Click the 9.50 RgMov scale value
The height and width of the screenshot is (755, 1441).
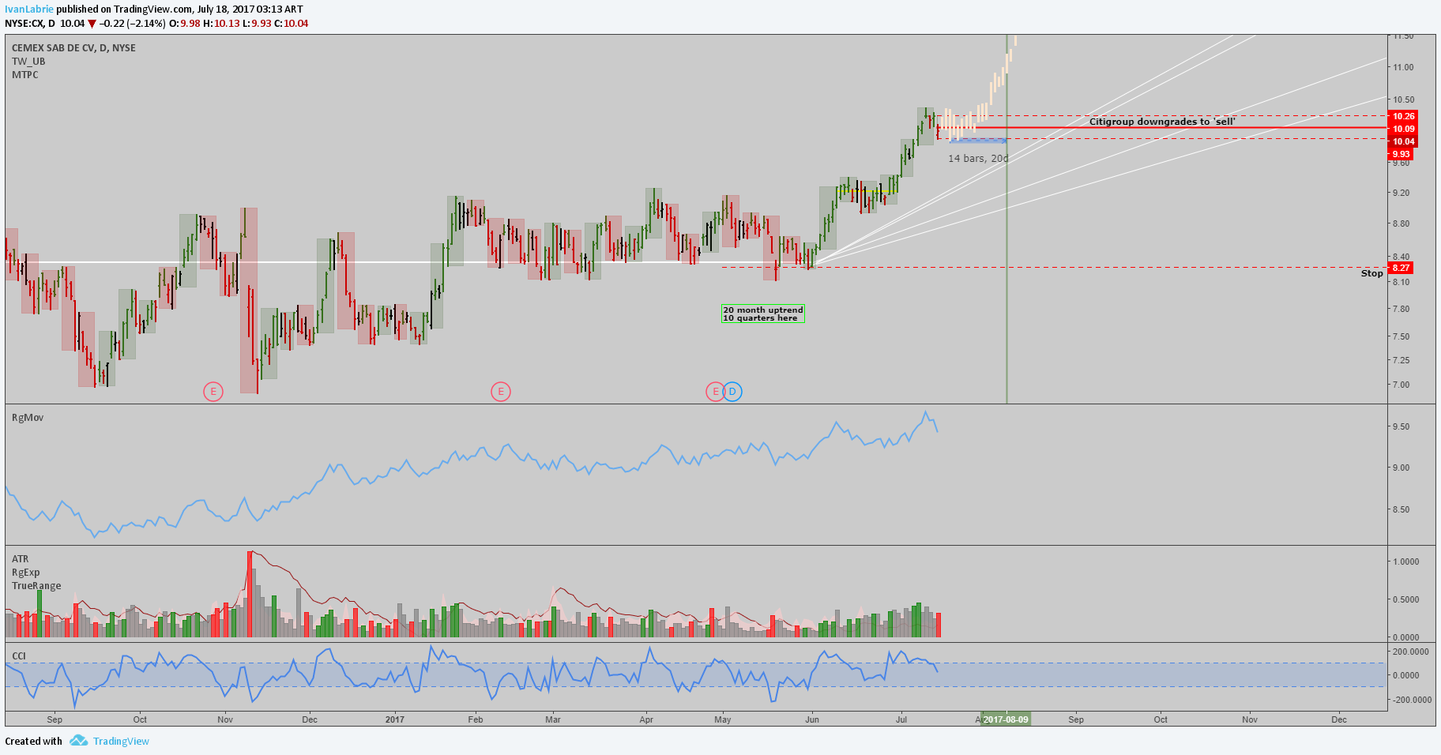tap(1401, 427)
